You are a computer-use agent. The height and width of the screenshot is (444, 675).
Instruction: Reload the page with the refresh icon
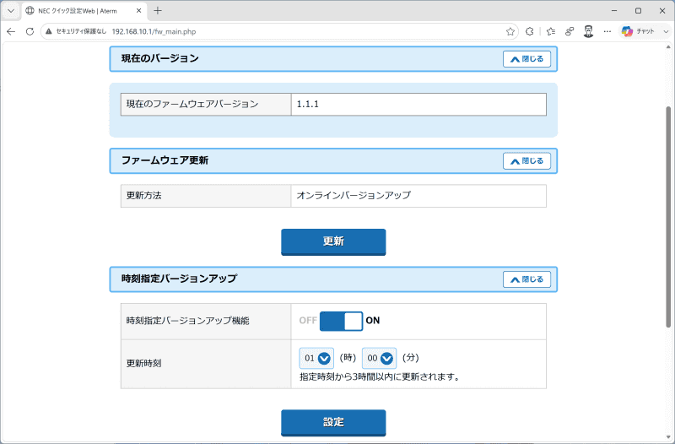(30, 31)
